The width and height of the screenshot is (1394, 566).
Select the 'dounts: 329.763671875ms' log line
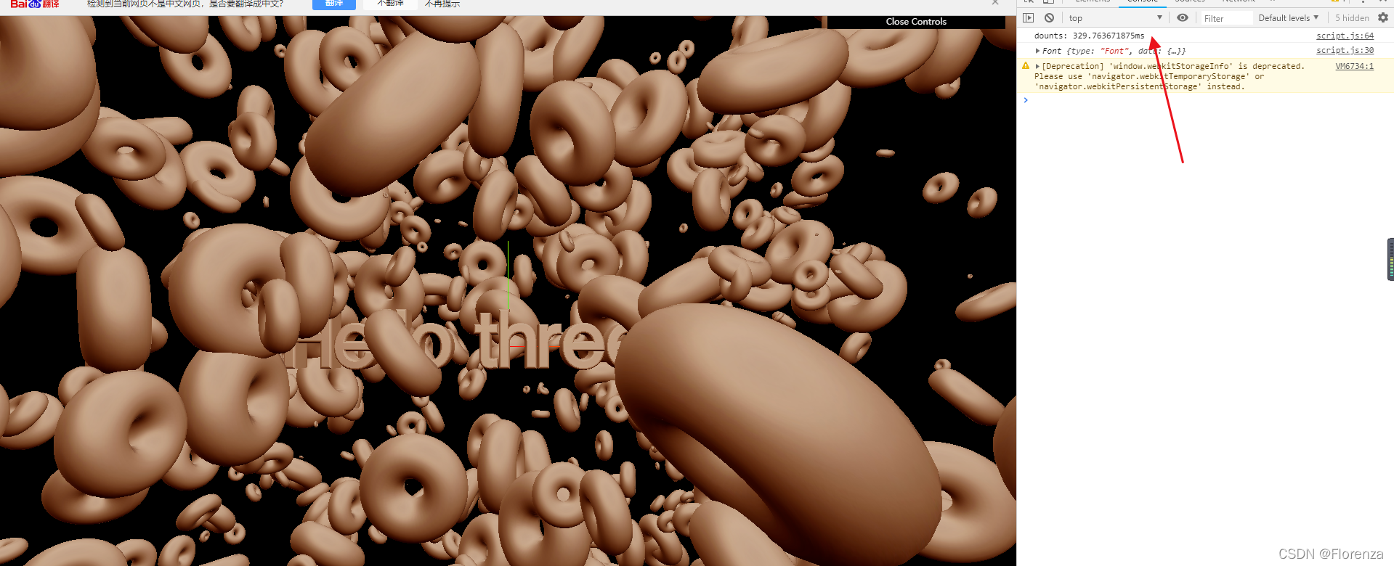[x=1089, y=36]
